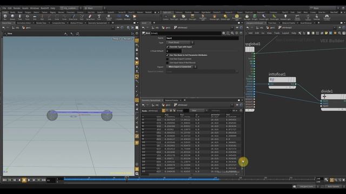The width and height of the screenshot is (346, 194).
Task: Select the Sphere shelf tool
Action: [x=12, y=17]
